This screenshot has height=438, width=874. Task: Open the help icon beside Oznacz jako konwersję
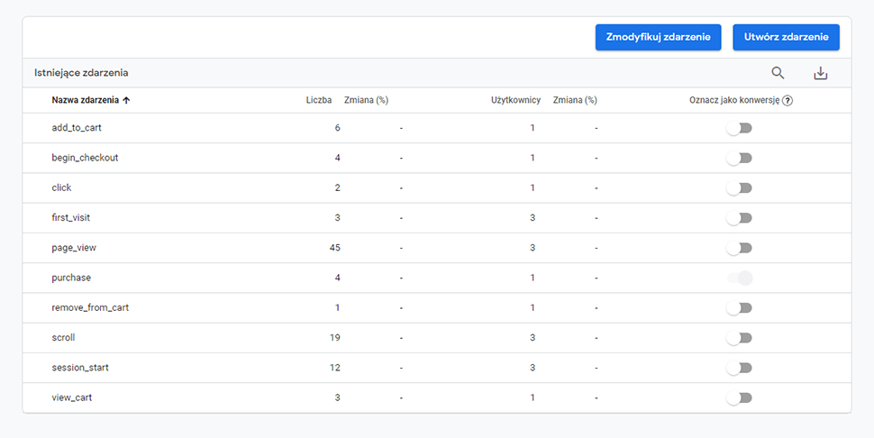(787, 100)
